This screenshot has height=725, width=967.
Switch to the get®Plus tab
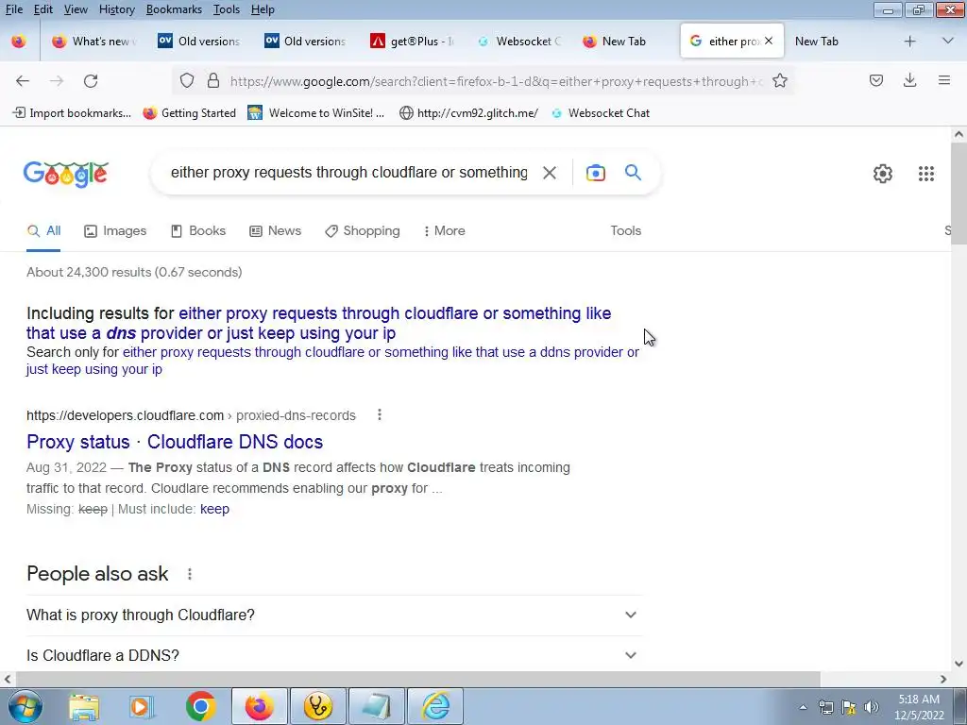tap(412, 42)
